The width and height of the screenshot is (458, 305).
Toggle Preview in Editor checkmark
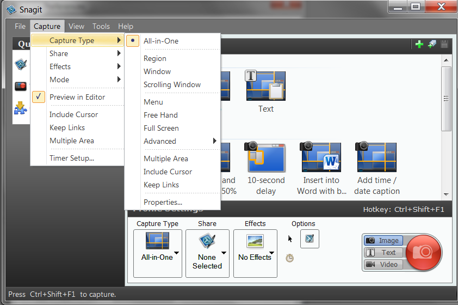[77, 97]
